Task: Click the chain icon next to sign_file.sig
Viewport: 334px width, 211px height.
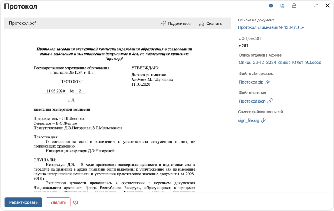Action: pyautogui.click(x=263, y=120)
